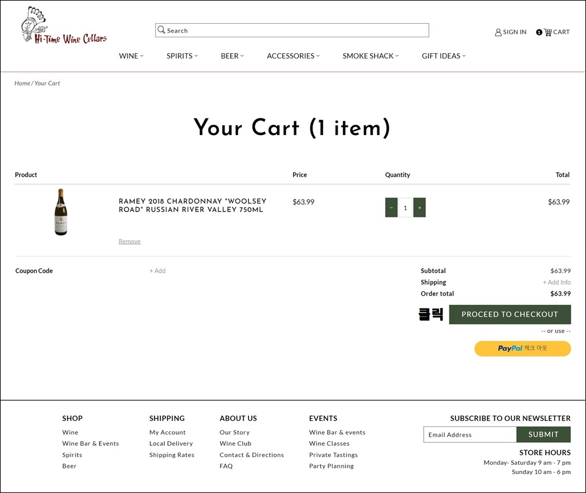
Task: Open the shopping cart icon
Action: click(548, 32)
